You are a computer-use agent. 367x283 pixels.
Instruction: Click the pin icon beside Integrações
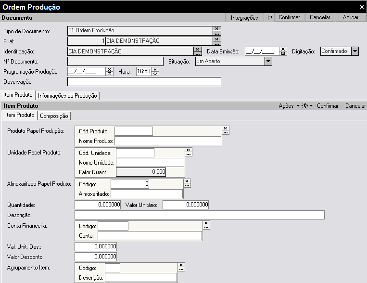tap(269, 17)
